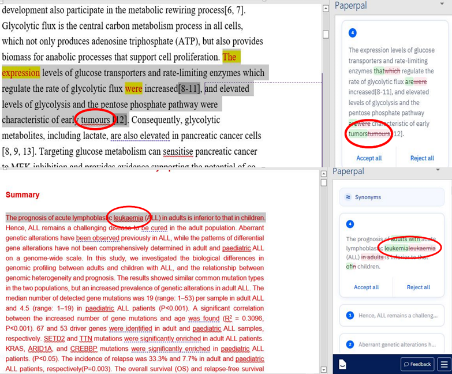Image resolution: width=452 pixels, height=374 pixels.
Task: Reject all changes for the glucose suggestion
Action: tap(422, 158)
